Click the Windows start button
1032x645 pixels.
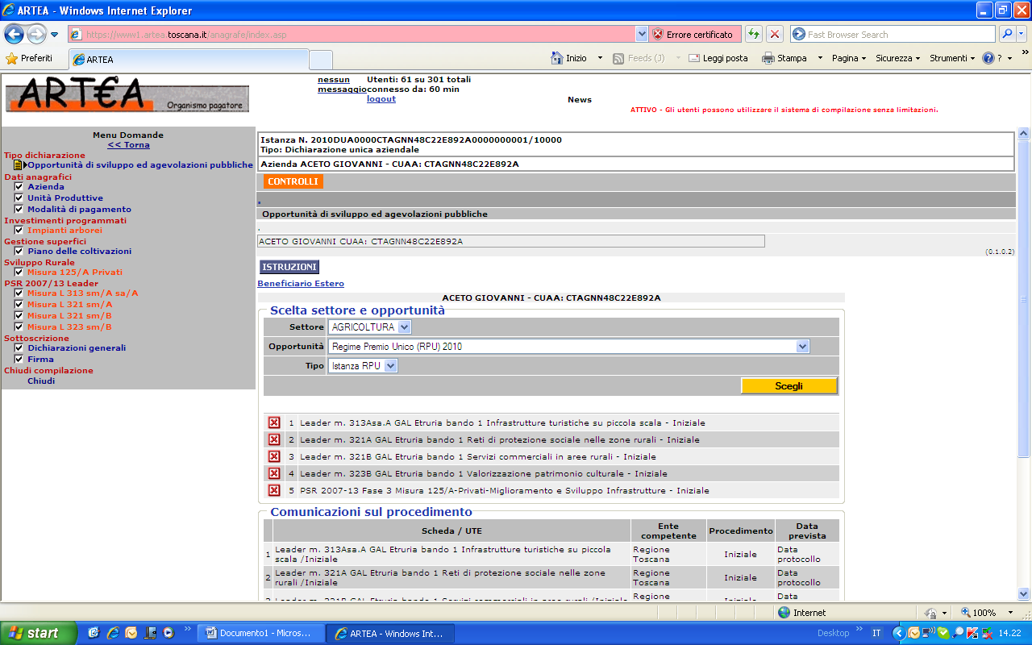coord(39,633)
